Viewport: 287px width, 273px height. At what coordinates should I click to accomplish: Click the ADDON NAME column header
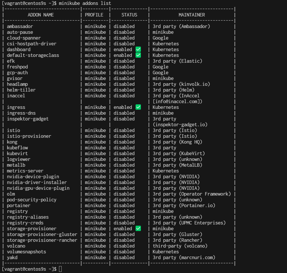pos(41,15)
